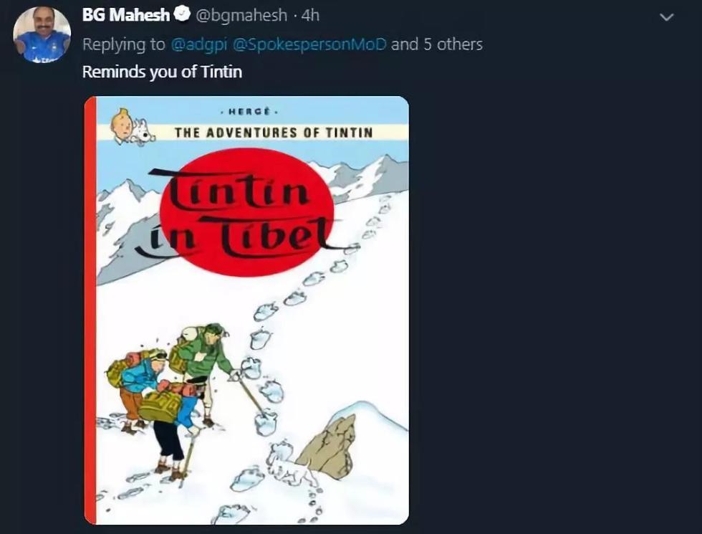Open the @adgpi mention link

click(x=198, y=44)
